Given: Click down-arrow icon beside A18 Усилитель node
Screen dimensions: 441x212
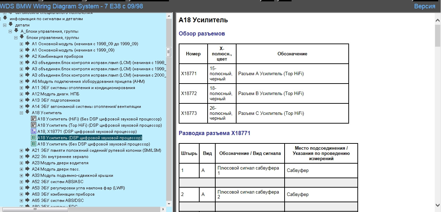Looking at the screenshot, I should 27,112.
